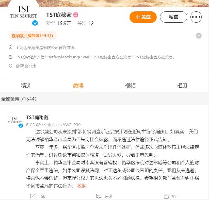Viewport: 209px width, 200px height.
Task: Select the 微博 tab
Action: [78, 85]
